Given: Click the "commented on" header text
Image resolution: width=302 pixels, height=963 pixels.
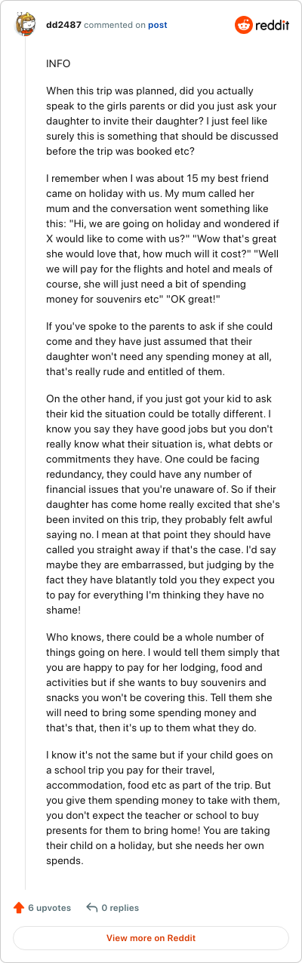Looking at the screenshot, I should (115, 25).
